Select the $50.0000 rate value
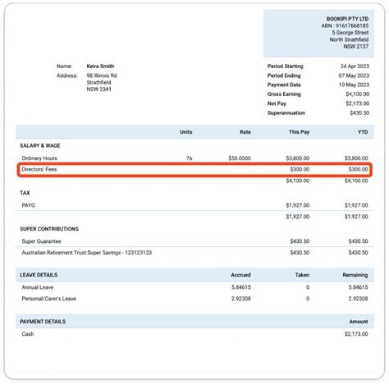 (239, 158)
